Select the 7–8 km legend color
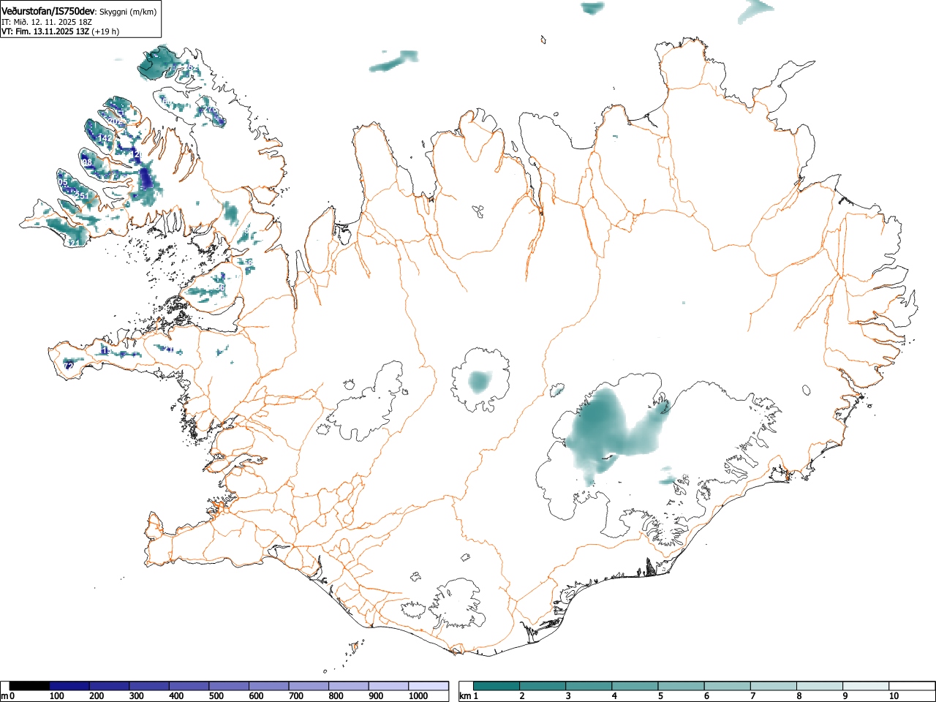The height and width of the screenshot is (702, 936). click(773, 686)
